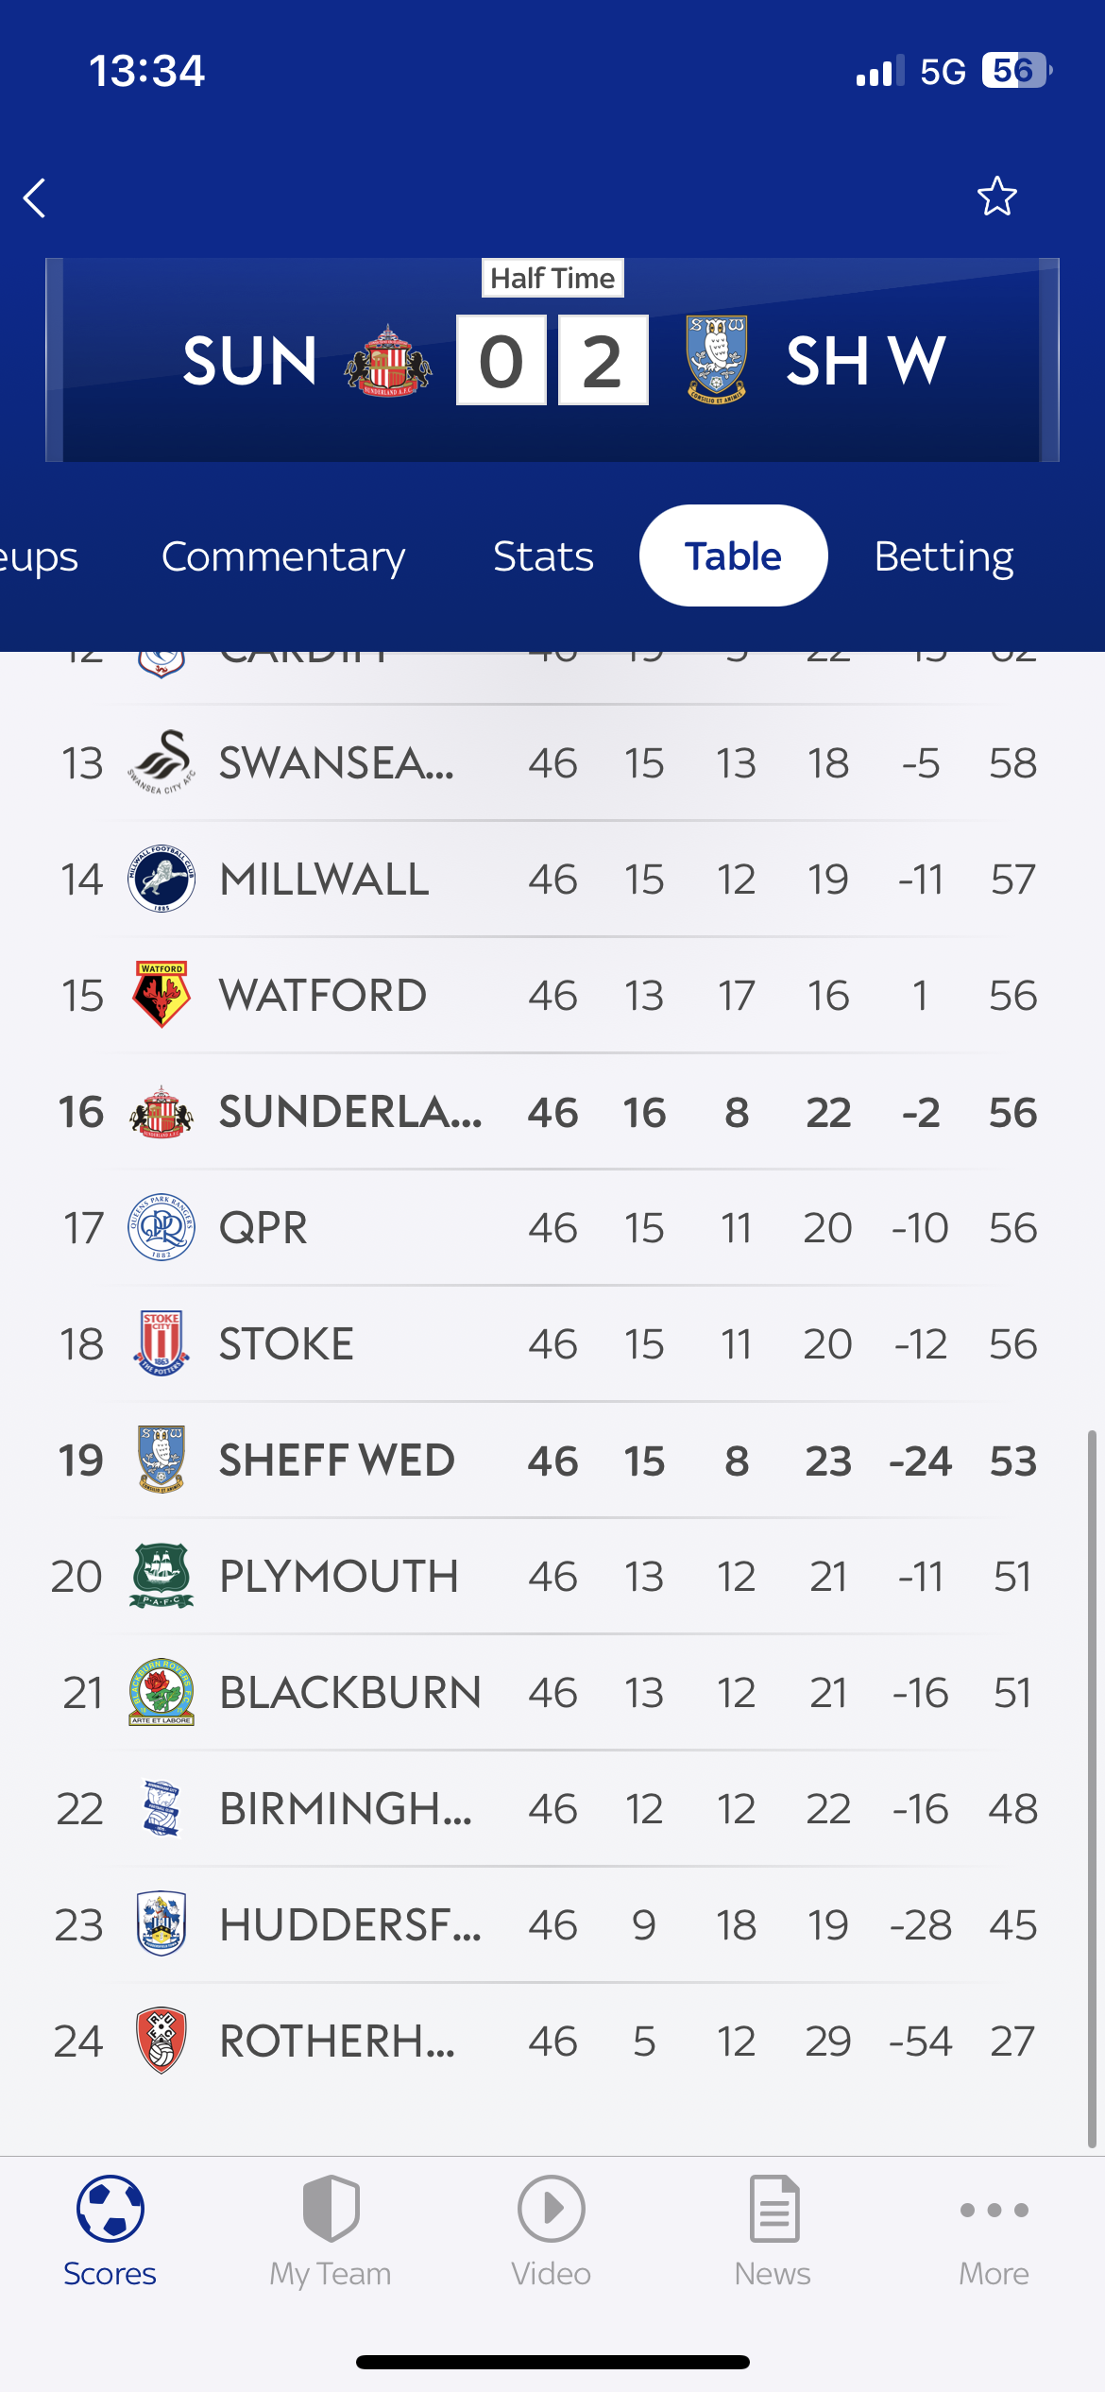Image resolution: width=1105 pixels, height=2392 pixels.
Task: Open the Betting tab
Action: coord(943,556)
